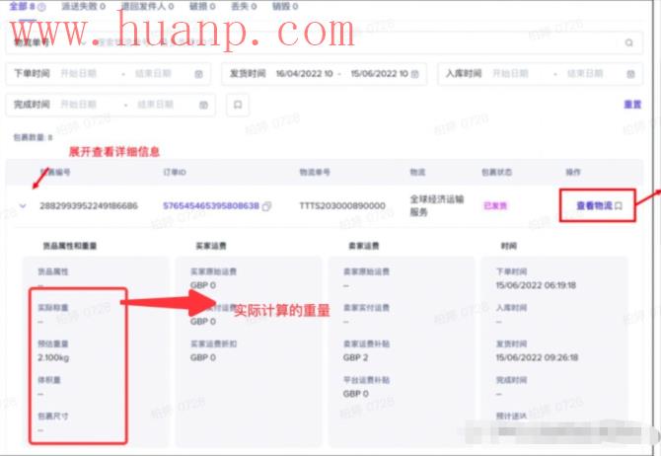Viewport: 661px width, 456px height.
Task: Click the 货品属性和重量 section heading
Action: pyautogui.click(x=70, y=246)
